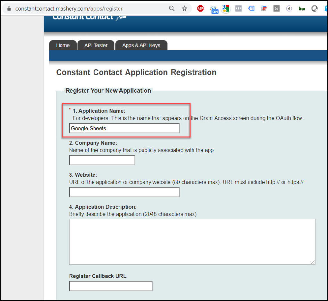Click the blue ON extension icon
This screenshot has width=328, height=301.
214,9
